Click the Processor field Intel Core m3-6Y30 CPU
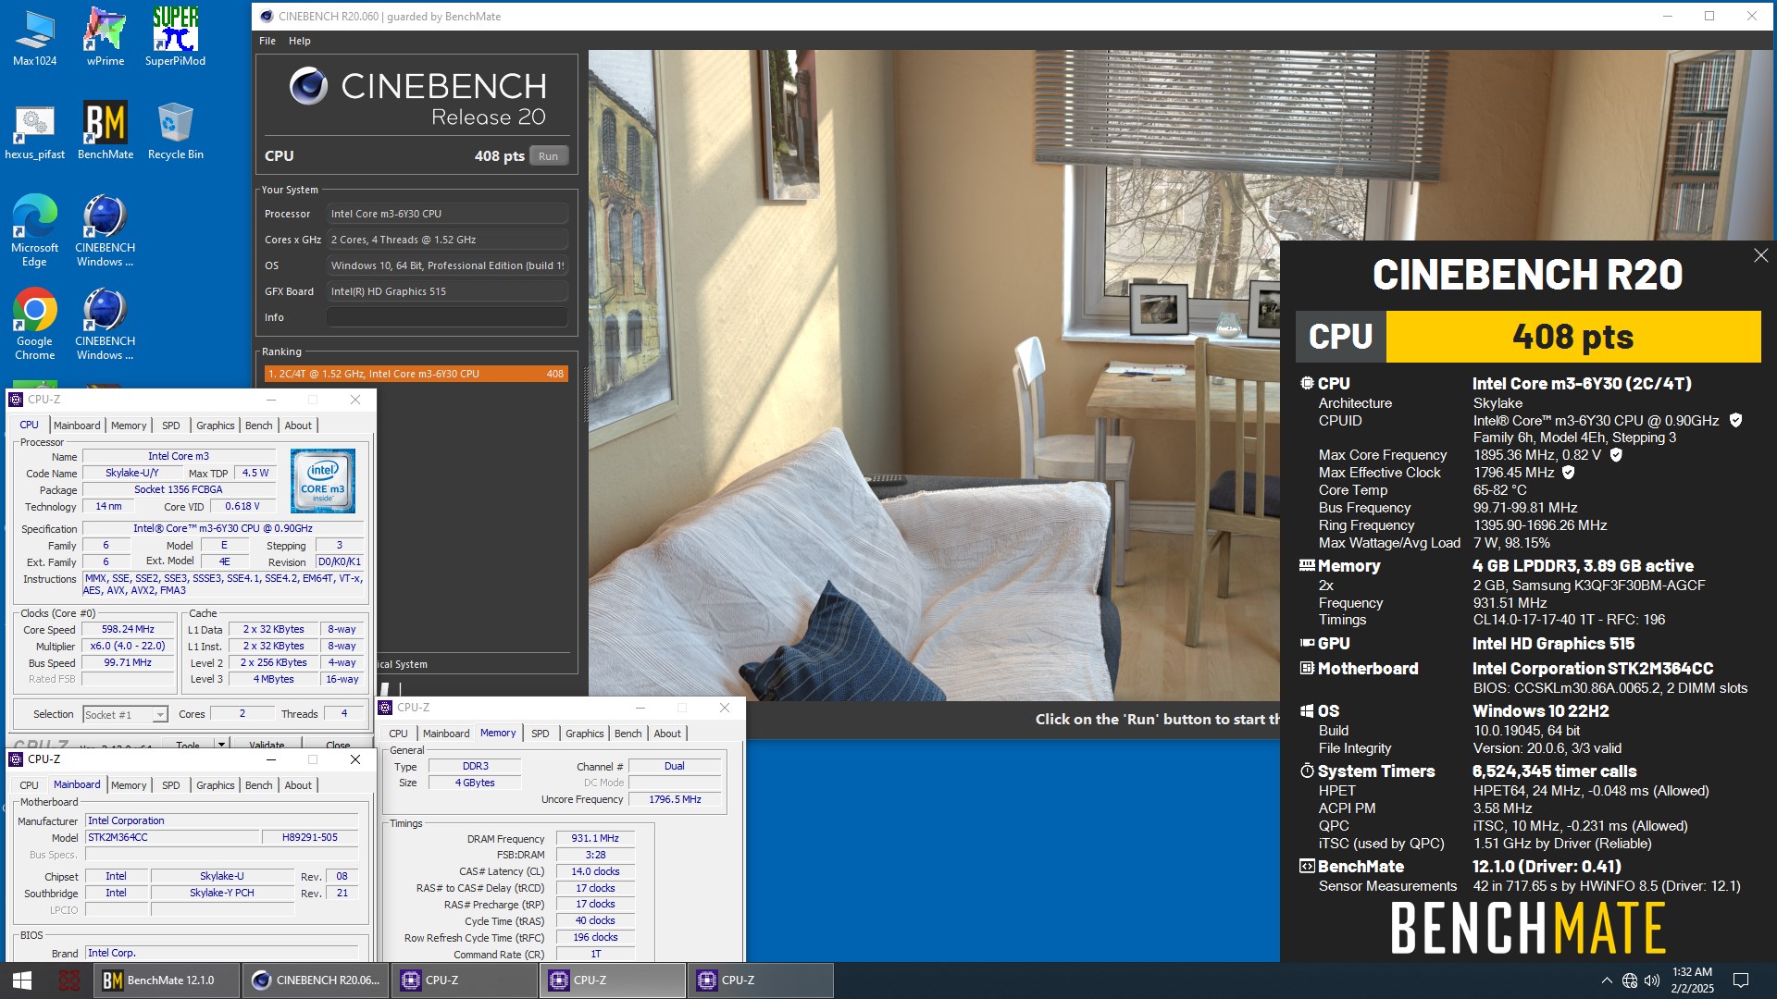This screenshot has height=999, width=1777. tap(447, 214)
